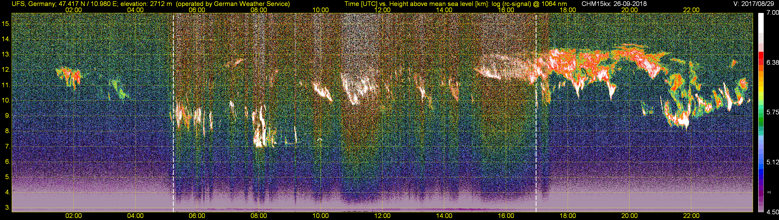Click the 9. km height axis label
779x220 pixels.
click(8, 116)
